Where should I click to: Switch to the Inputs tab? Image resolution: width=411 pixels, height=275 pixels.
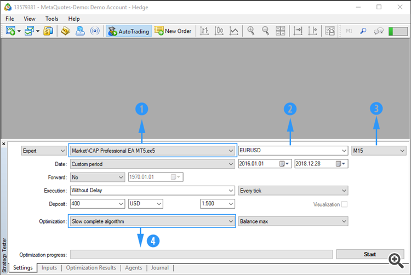point(49,268)
